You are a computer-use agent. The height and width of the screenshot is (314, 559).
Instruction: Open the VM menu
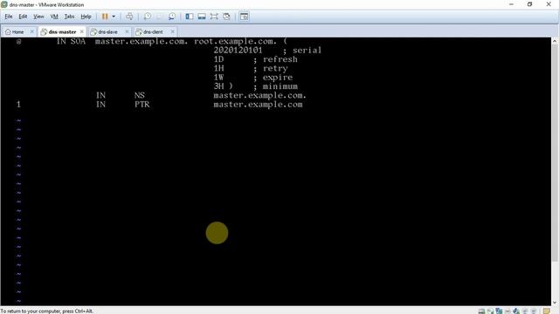point(54,17)
